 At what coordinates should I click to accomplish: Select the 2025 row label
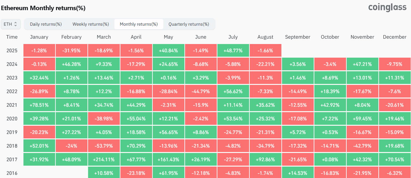point(12,51)
